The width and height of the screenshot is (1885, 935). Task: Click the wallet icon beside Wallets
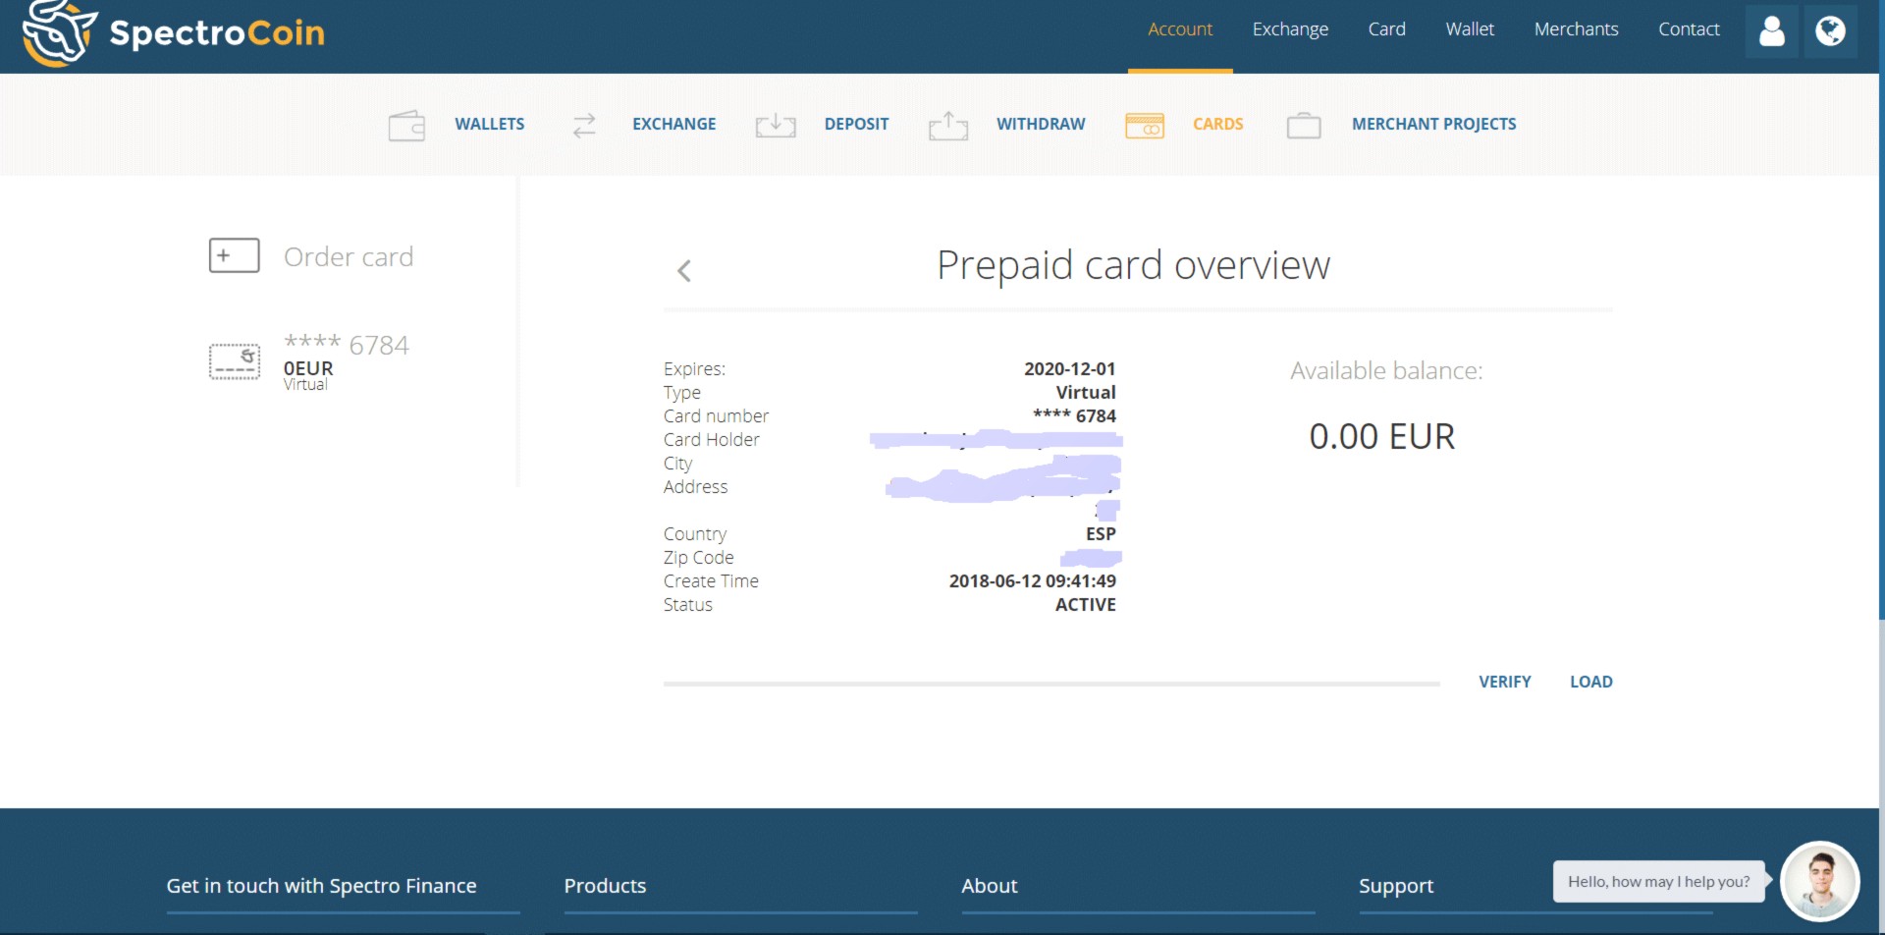pos(406,126)
